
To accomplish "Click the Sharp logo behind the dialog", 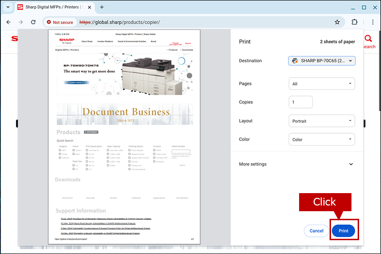I will [x=15, y=39].
